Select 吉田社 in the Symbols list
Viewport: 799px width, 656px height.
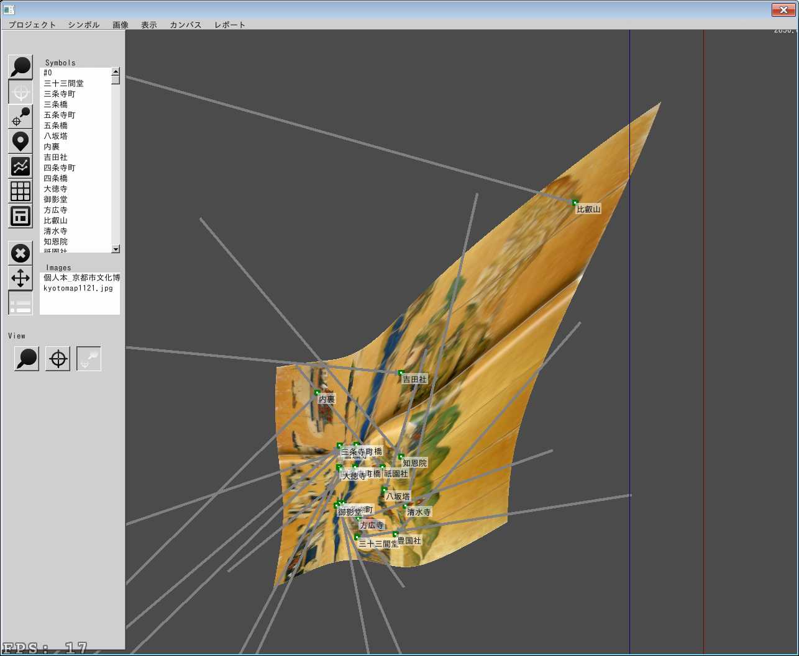tap(75, 157)
